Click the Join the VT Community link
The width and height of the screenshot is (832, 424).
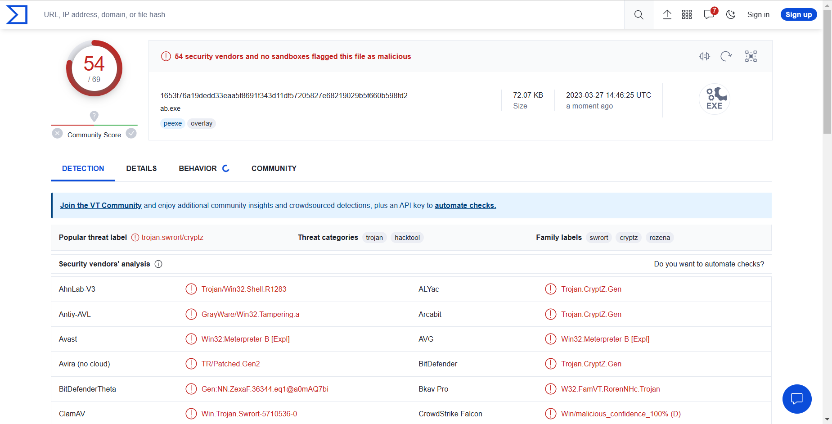coord(101,205)
